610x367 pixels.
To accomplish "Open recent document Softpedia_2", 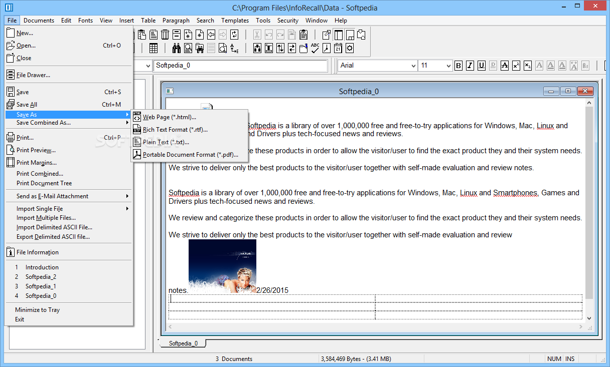I will pos(69,277).
